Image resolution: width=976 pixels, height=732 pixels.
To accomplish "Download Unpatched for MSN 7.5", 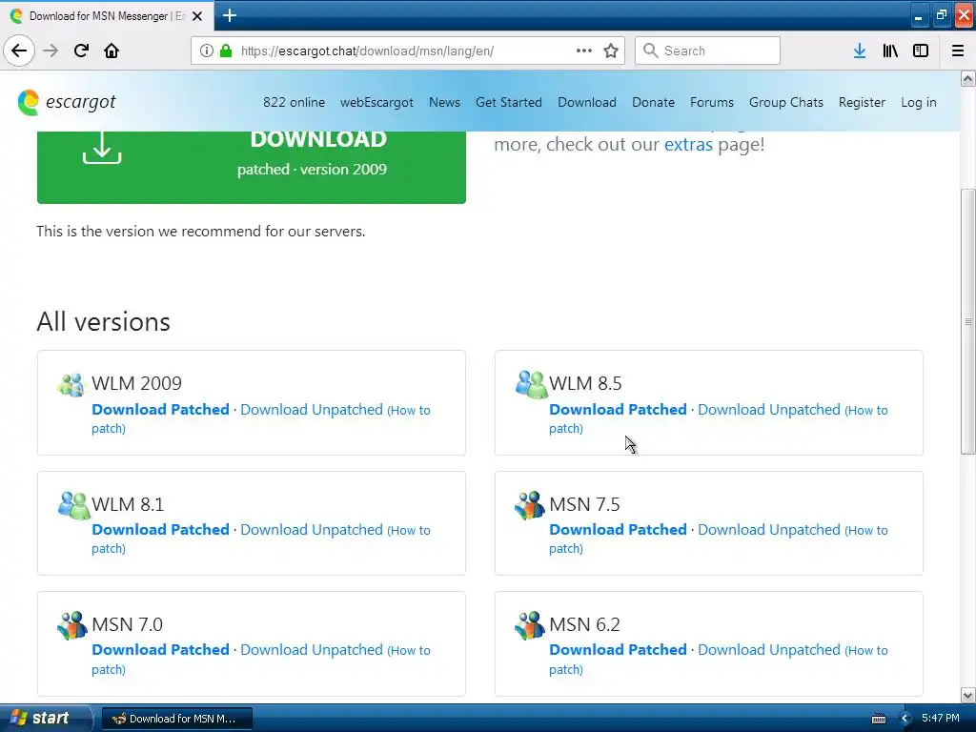I will point(769,530).
